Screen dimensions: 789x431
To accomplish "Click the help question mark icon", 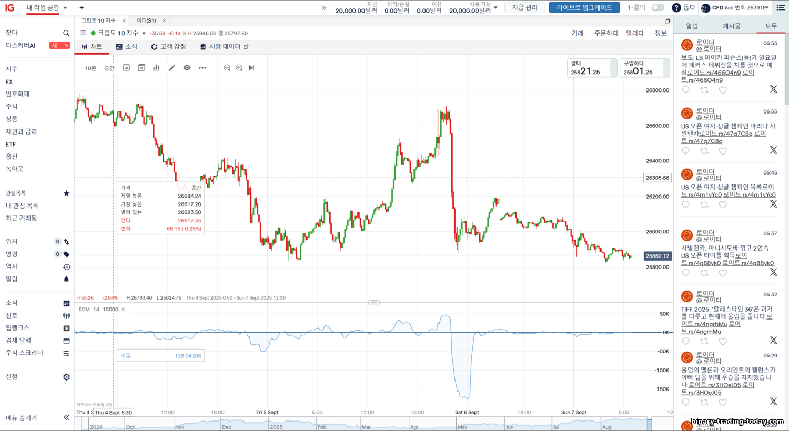I will pyautogui.click(x=676, y=7).
